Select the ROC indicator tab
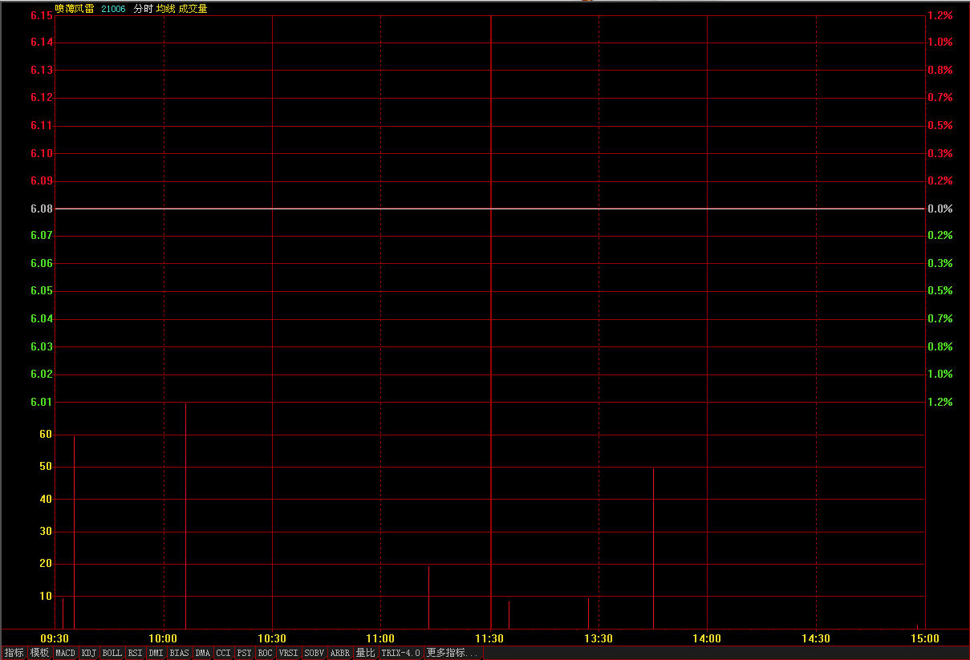Image resolution: width=970 pixels, height=660 pixels. coord(266,653)
